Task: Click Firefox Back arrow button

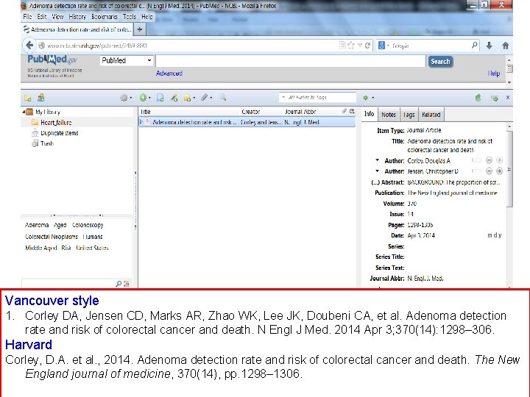Action: (x=29, y=46)
